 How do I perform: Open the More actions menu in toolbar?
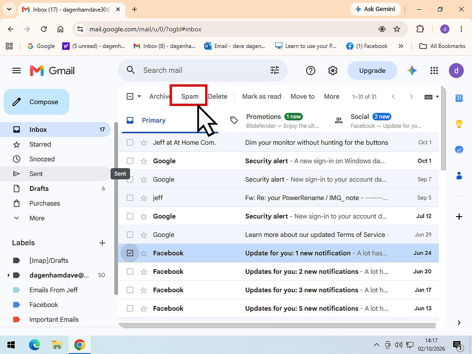coord(331,96)
